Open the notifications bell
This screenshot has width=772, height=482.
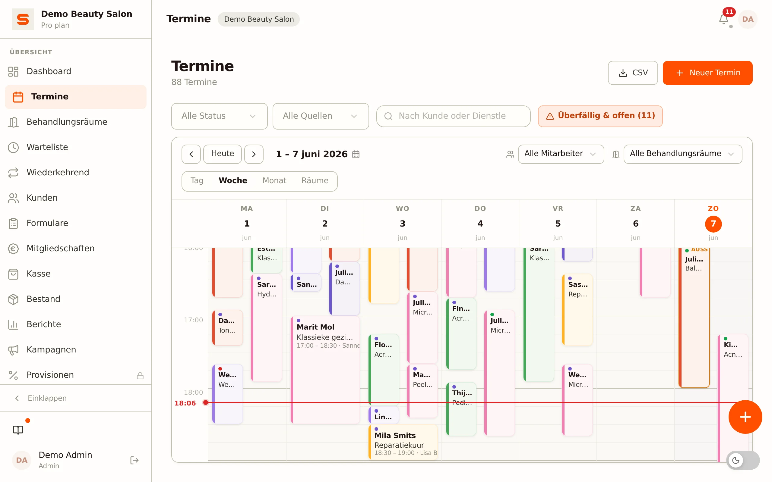coord(723,19)
